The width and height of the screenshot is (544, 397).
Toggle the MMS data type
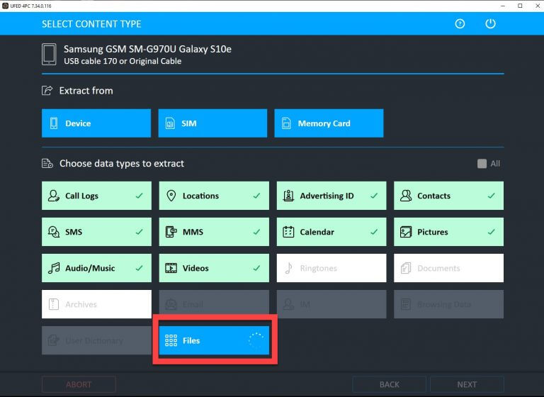coord(214,232)
